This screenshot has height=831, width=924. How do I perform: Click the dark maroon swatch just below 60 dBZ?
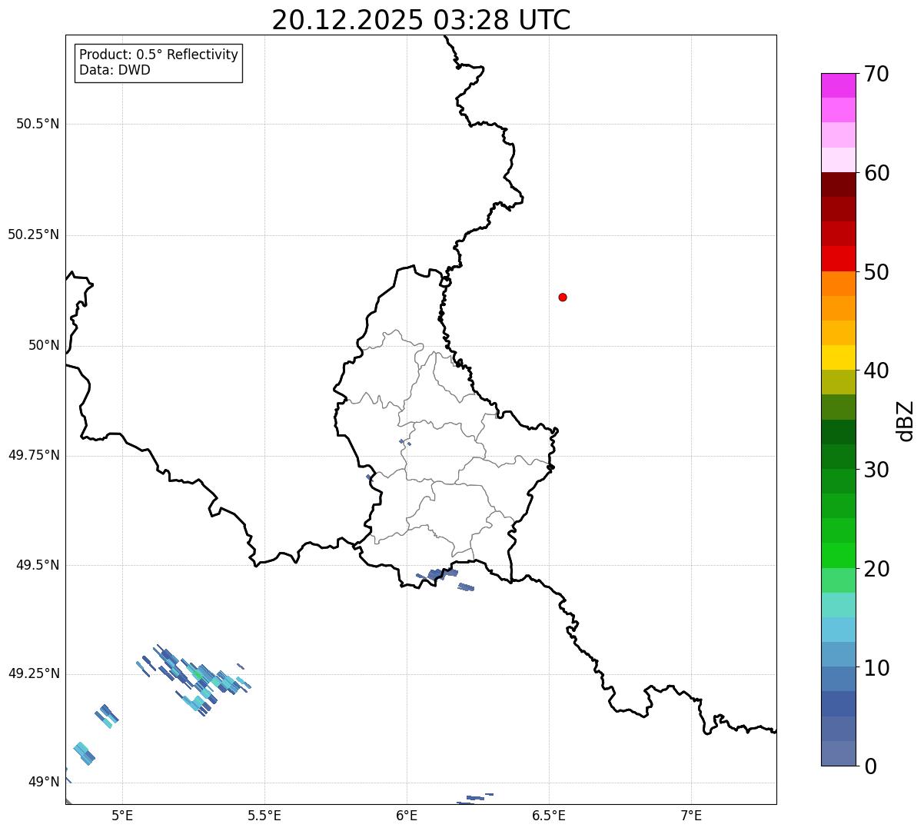(x=838, y=184)
